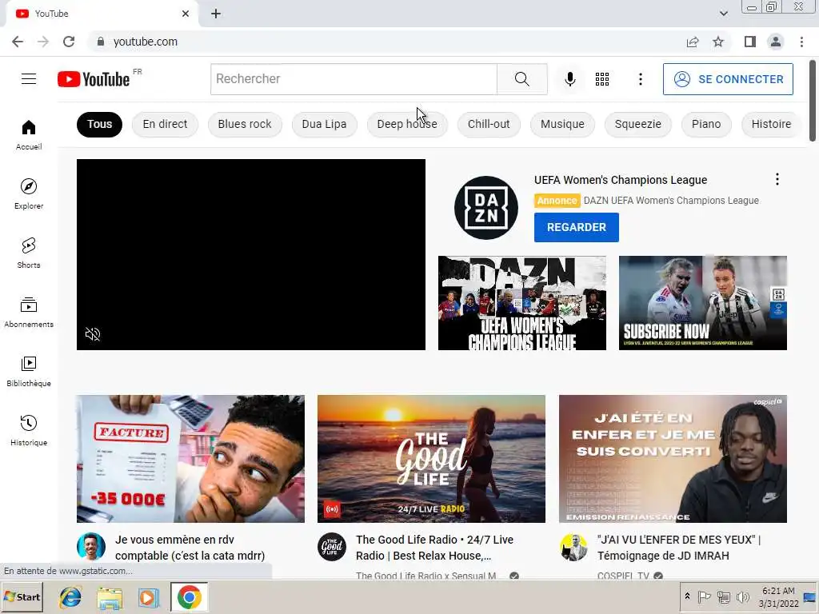Image resolution: width=819 pixels, height=614 pixels.
Task: Open The Good Life channel avatar
Action: (x=332, y=547)
